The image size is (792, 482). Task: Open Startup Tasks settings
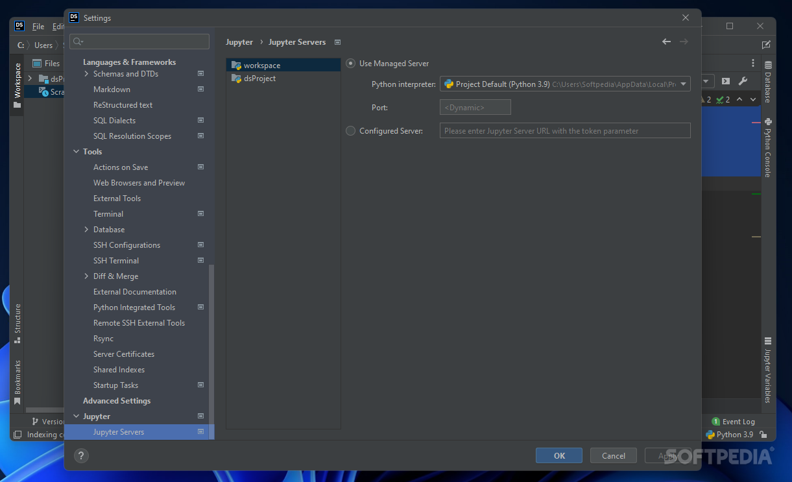click(x=115, y=385)
